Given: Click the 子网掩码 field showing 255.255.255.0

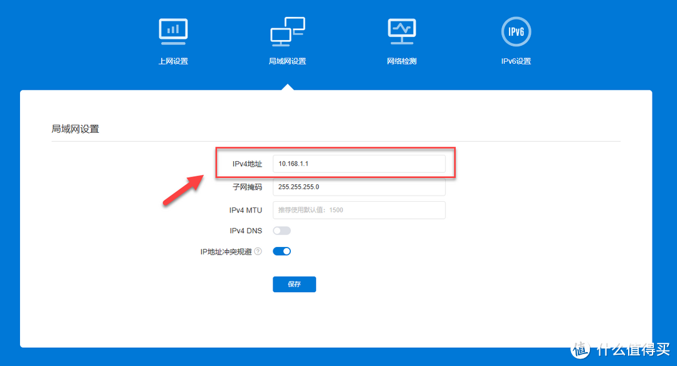Looking at the screenshot, I should click(x=359, y=187).
